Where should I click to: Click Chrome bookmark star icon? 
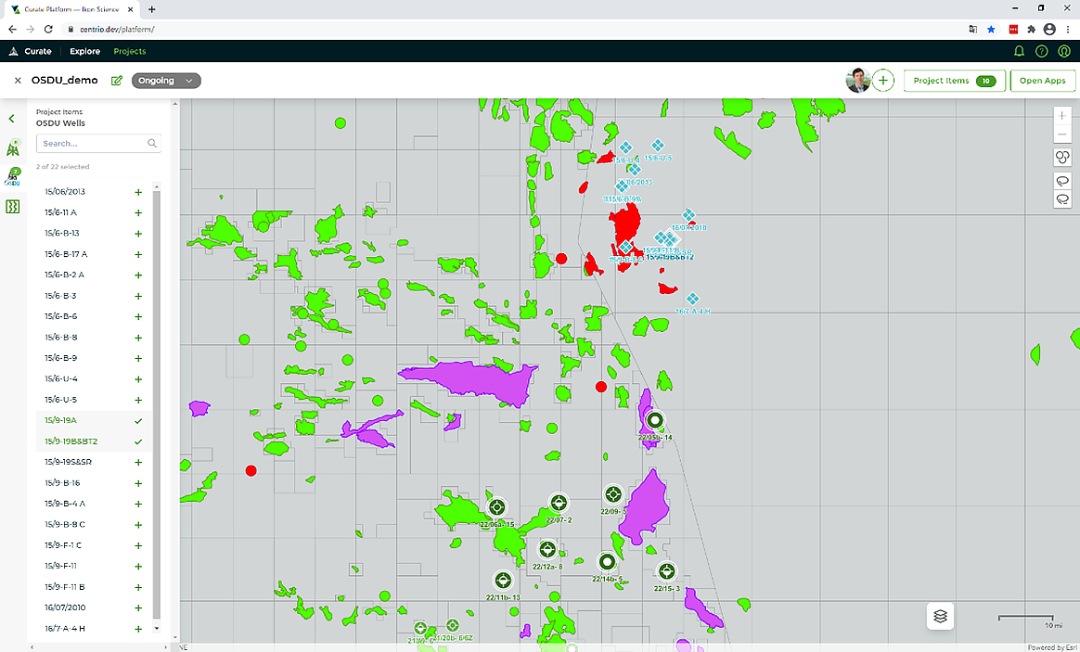click(991, 29)
